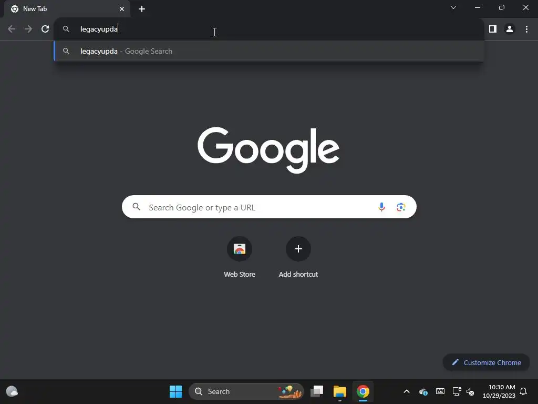This screenshot has width=538, height=404.
Task: Open touch keyboard tray icon
Action: [x=440, y=391]
